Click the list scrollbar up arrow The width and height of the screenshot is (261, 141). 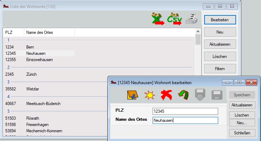[198, 31]
